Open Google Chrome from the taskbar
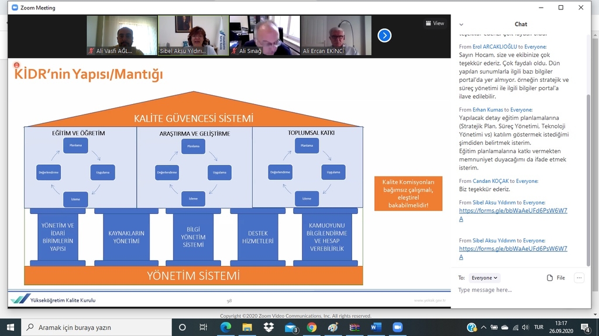599x336 pixels. pos(312,327)
